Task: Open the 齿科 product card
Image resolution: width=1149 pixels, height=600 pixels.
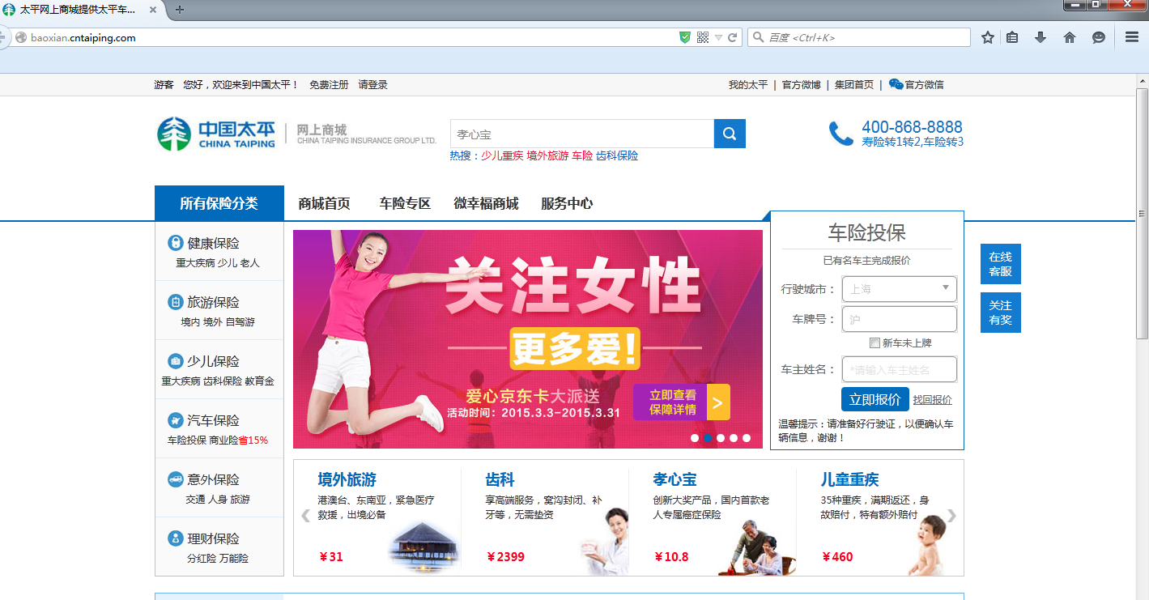Action: pyautogui.click(x=545, y=518)
